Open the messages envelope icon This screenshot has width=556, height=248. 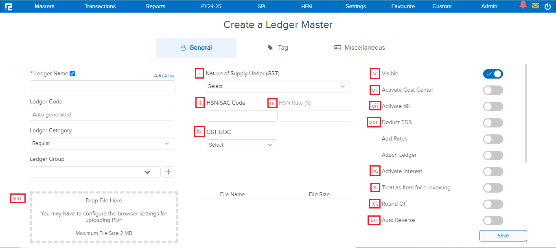click(535, 6)
